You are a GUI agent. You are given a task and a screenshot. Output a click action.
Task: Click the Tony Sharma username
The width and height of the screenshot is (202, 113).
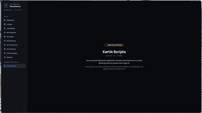tap(15, 6)
